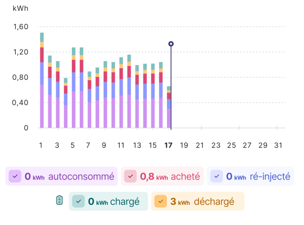
Task: Select the bar for day 16
Action: [x=161, y=96]
